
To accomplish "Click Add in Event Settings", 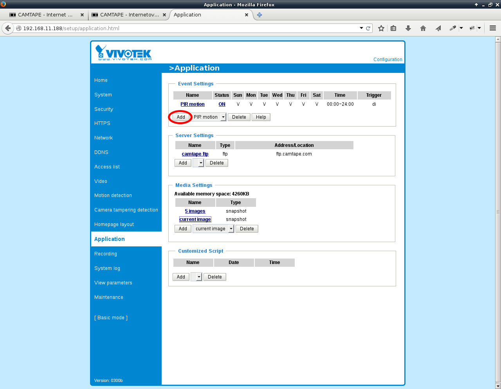I will point(181,117).
